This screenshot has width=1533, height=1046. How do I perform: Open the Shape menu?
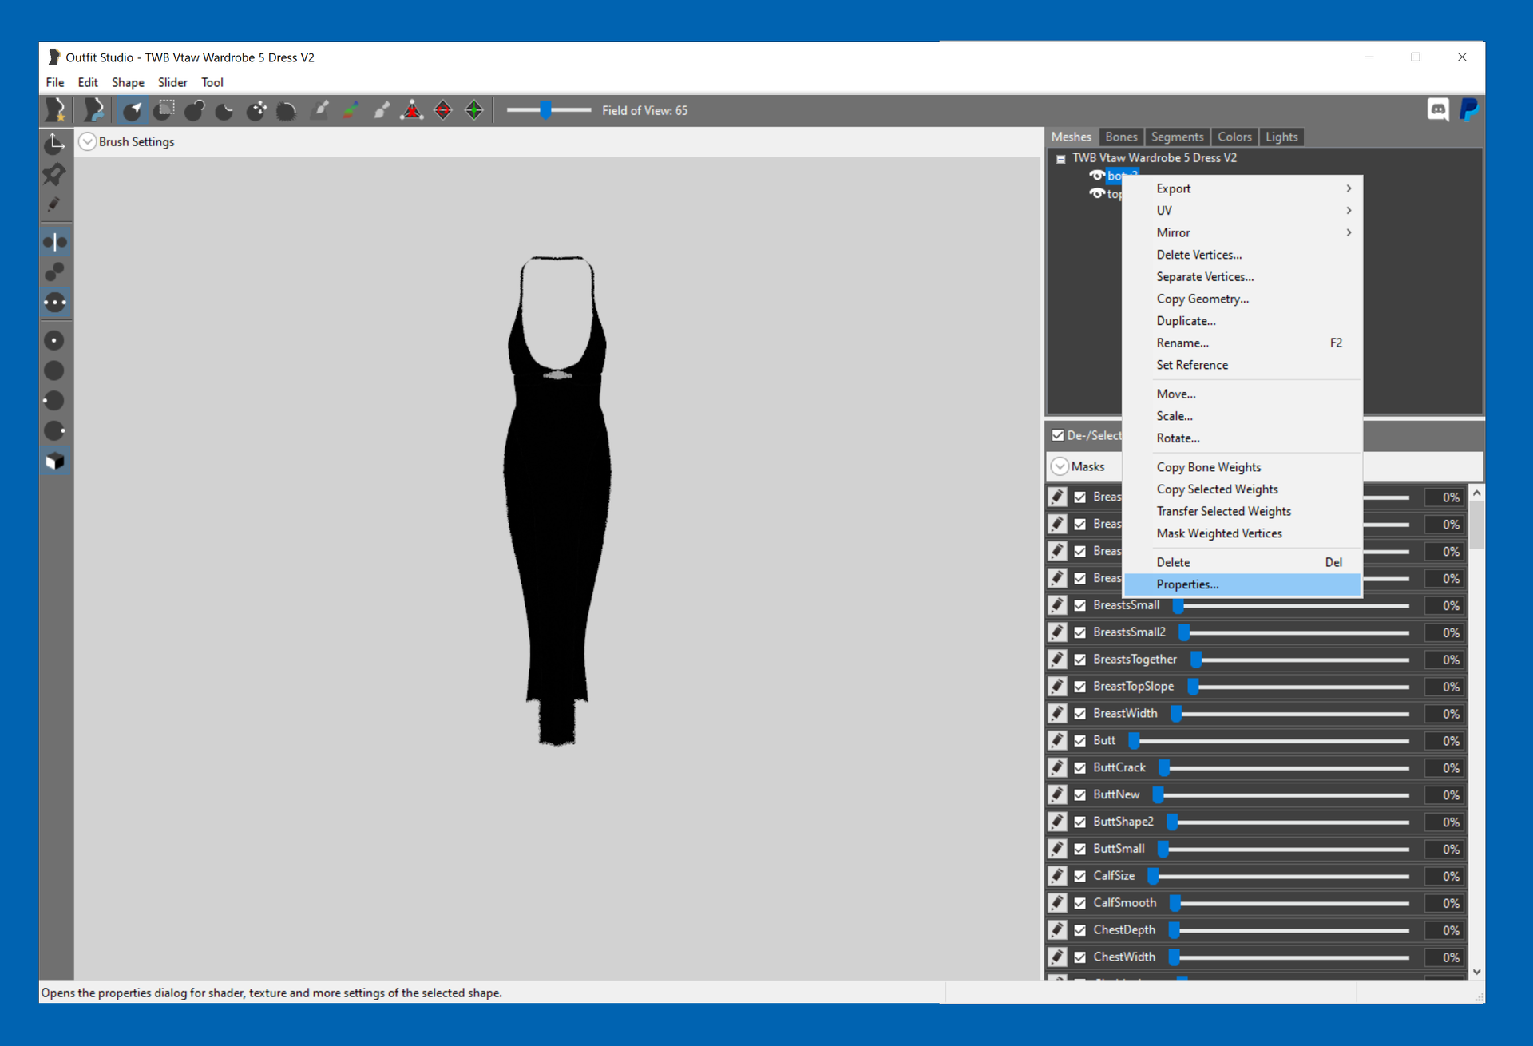(x=128, y=82)
